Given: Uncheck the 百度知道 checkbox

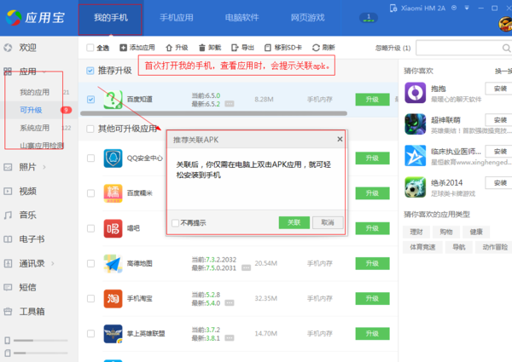Looking at the screenshot, I should (x=90, y=100).
